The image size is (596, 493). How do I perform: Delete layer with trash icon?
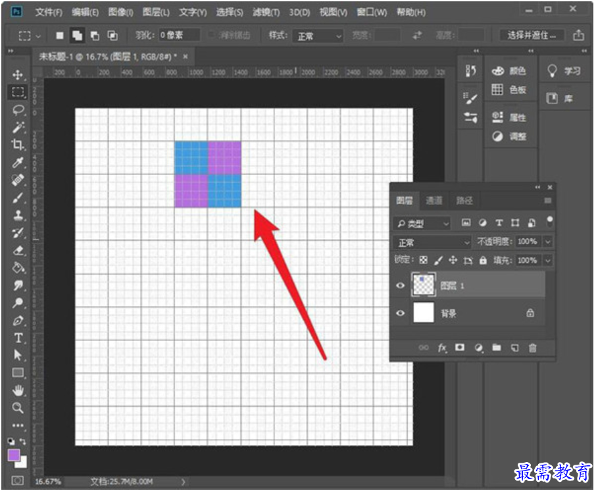[x=533, y=348]
